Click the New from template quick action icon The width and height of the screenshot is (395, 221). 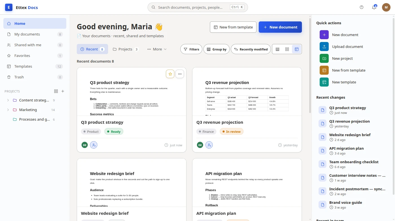point(324,70)
